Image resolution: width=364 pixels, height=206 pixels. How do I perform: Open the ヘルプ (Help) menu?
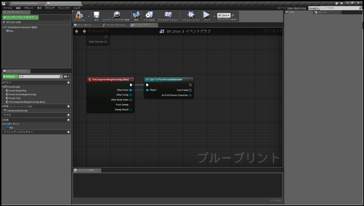point(77,8)
